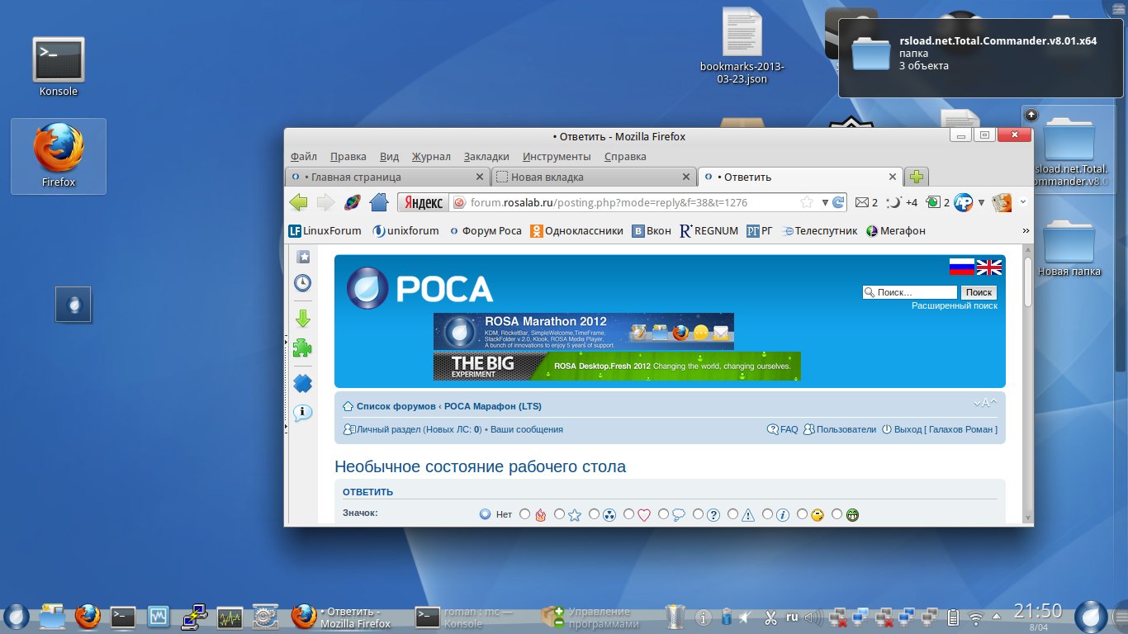Open the LinuxForum bookmark
This screenshot has height=634, width=1128.
[x=325, y=231]
